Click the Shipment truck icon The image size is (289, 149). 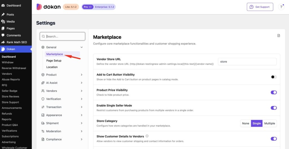tap(43, 123)
